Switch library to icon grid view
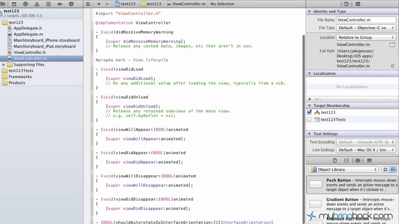 pos(385,170)
